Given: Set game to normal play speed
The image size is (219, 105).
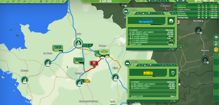Looking at the screenshot, I should click(166, 1).
